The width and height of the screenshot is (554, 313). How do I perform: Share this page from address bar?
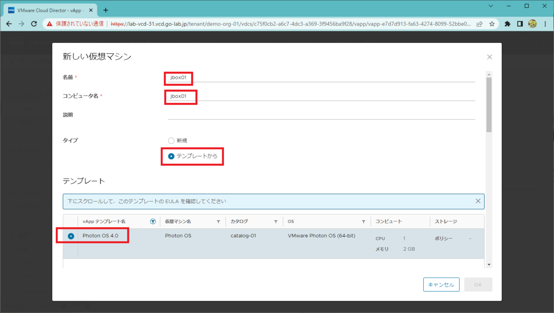[480, 24]
